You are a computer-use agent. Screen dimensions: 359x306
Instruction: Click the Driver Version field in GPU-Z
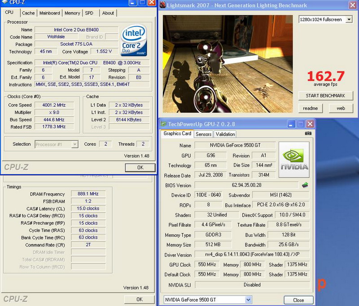click(252, 254)
